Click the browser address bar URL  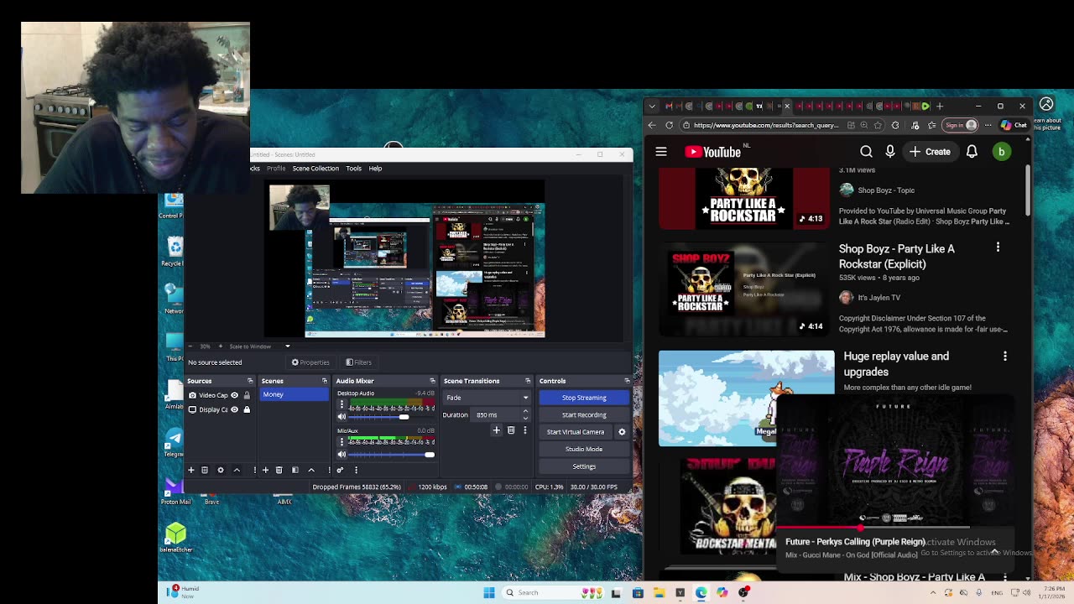pyautogui.click(x=766, y=125)
